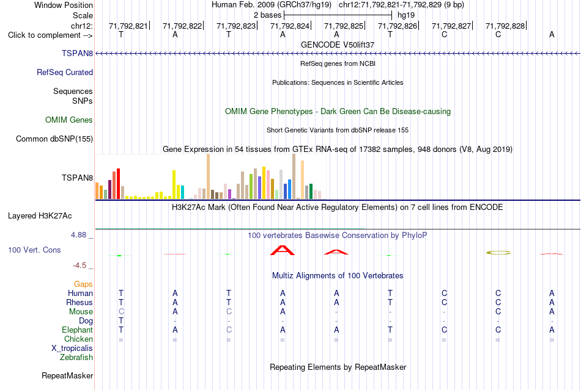Viewport: 581px width, 390px height.
Task: Click the GENCODE V50lift37 track title
Action: coord(338,45)
